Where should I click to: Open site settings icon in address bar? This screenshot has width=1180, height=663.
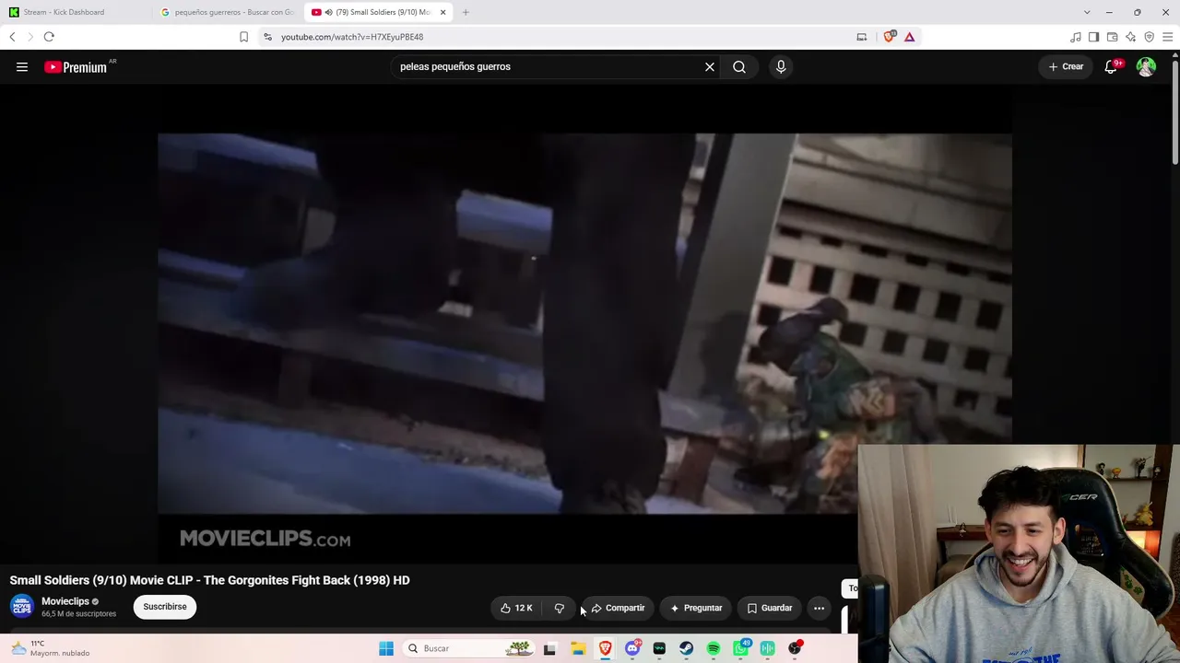(x=267, y=37)
